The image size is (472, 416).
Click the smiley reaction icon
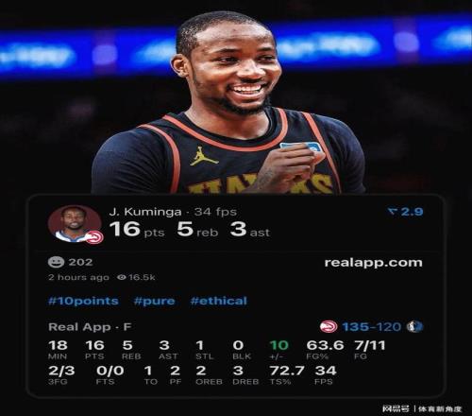pos(56,262)
